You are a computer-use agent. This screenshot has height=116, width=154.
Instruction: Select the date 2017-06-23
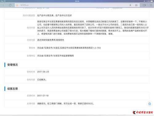tap(43, 72)
